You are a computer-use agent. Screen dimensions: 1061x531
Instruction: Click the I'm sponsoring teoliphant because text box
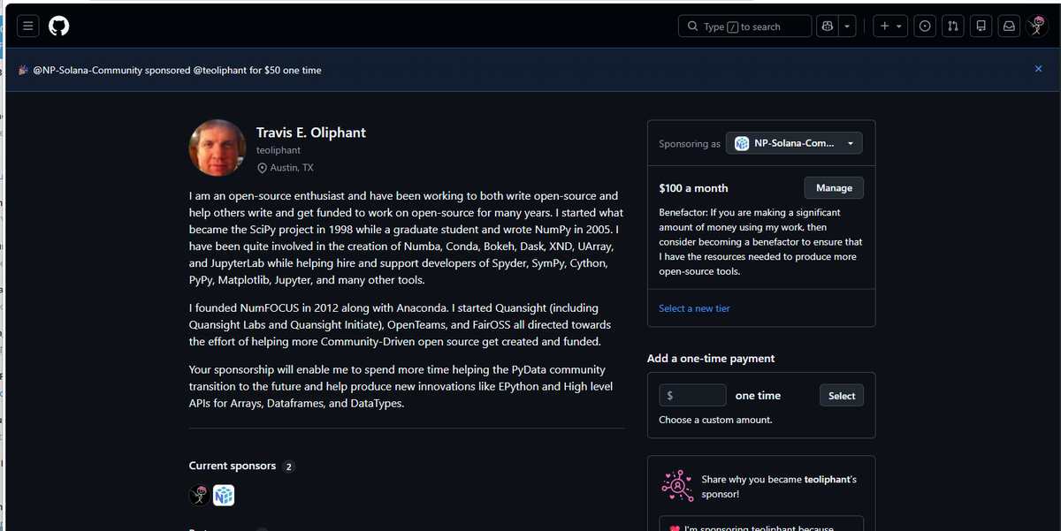pyautogui.click(x=761, y=523)
